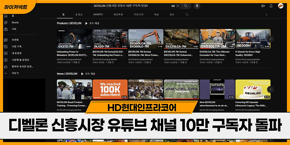This screenshot has height=145, width=290.
Task: Open DEVELON advertisement on-air thumbnail
Action: 217,89
